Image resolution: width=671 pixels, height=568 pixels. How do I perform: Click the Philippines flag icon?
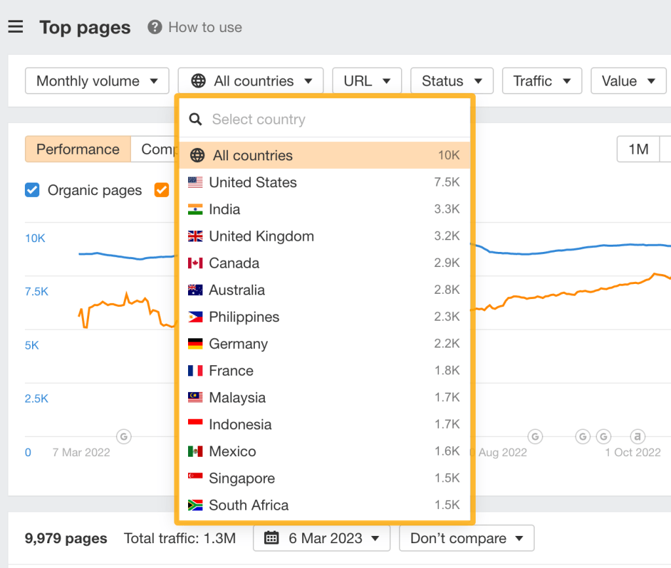(195, 317)
